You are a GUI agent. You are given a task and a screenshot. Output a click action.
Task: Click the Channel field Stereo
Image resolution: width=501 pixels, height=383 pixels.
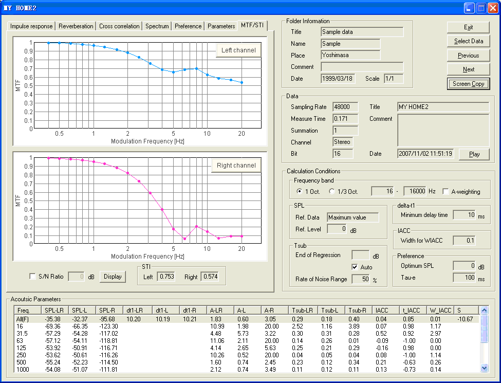coord(343,142)
